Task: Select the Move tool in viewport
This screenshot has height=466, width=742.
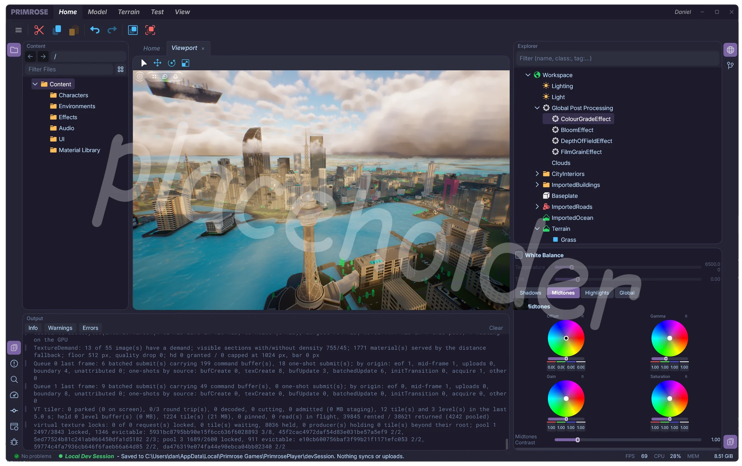Action: coord(157,63)
